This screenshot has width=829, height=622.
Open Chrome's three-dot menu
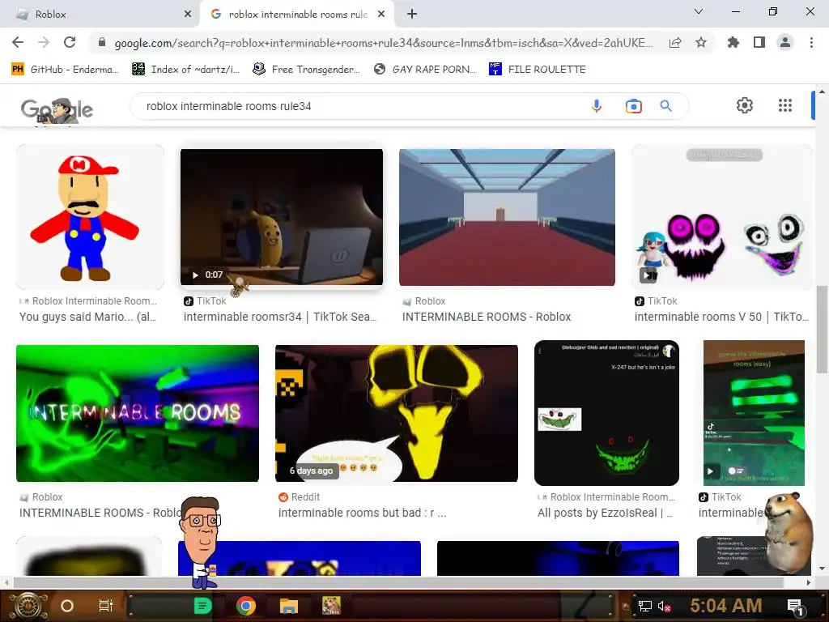pyautogui.click(x=811, y=42)
